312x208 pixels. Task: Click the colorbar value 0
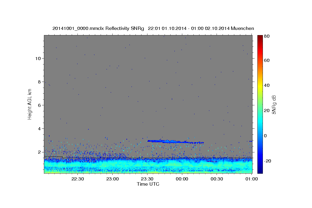pyautogui.click(x=265, y=136)
